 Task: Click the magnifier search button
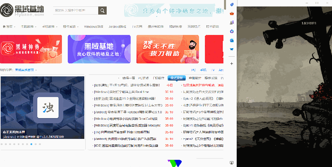coord(102,10)
